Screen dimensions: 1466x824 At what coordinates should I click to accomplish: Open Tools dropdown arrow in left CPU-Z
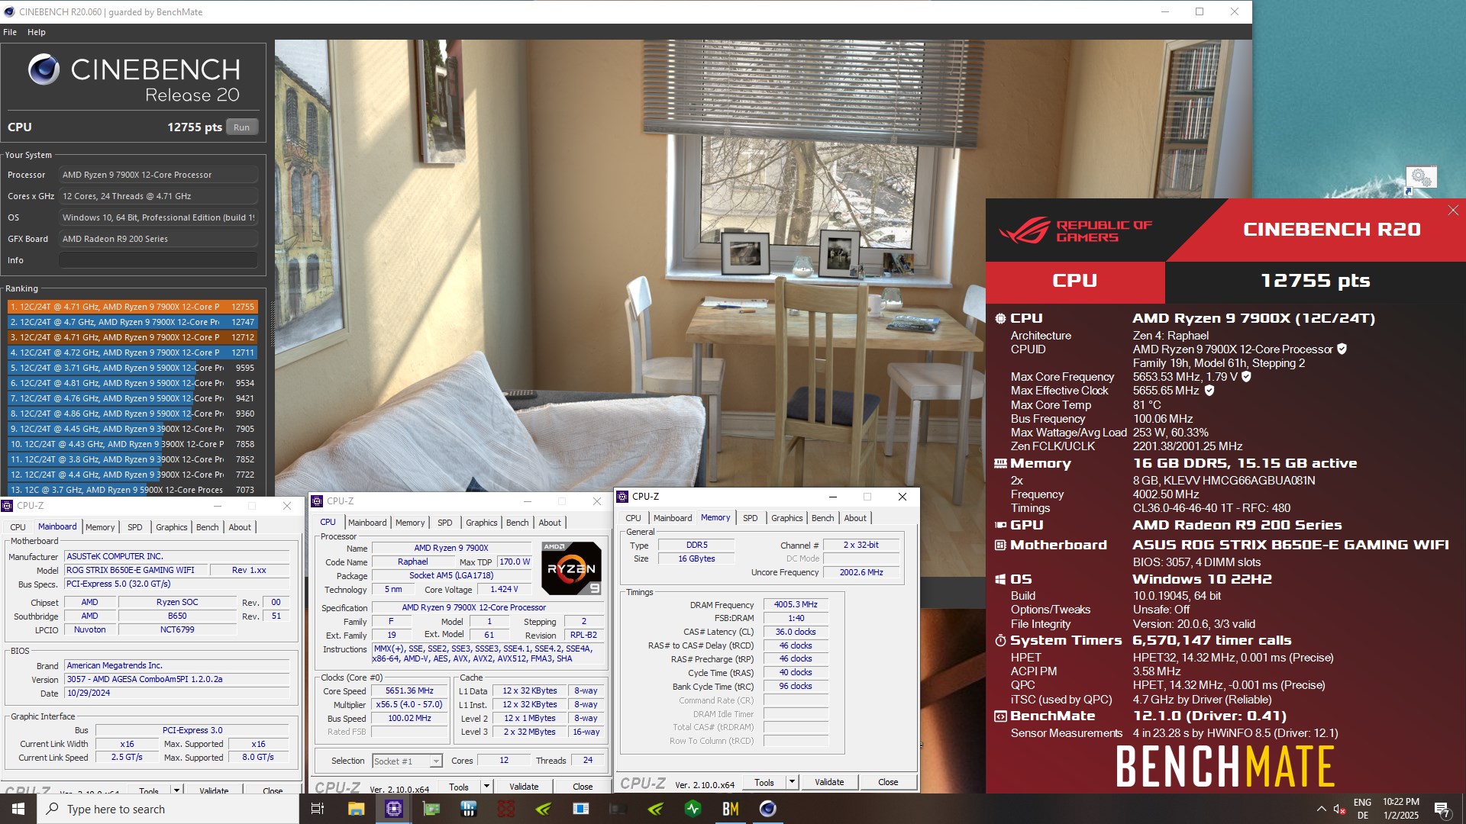tap(176, 790)
